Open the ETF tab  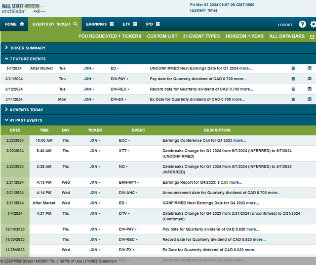[130, 24]
